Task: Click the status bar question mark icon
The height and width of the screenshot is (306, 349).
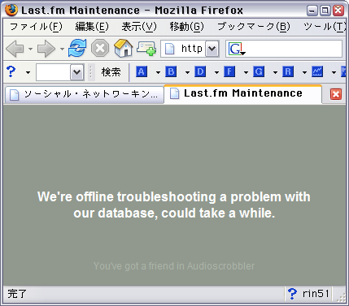Action: (292, 294)
